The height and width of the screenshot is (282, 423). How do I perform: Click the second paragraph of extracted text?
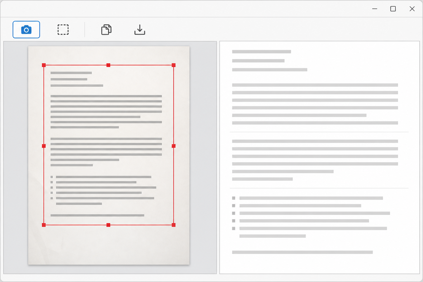click(315, 160)
